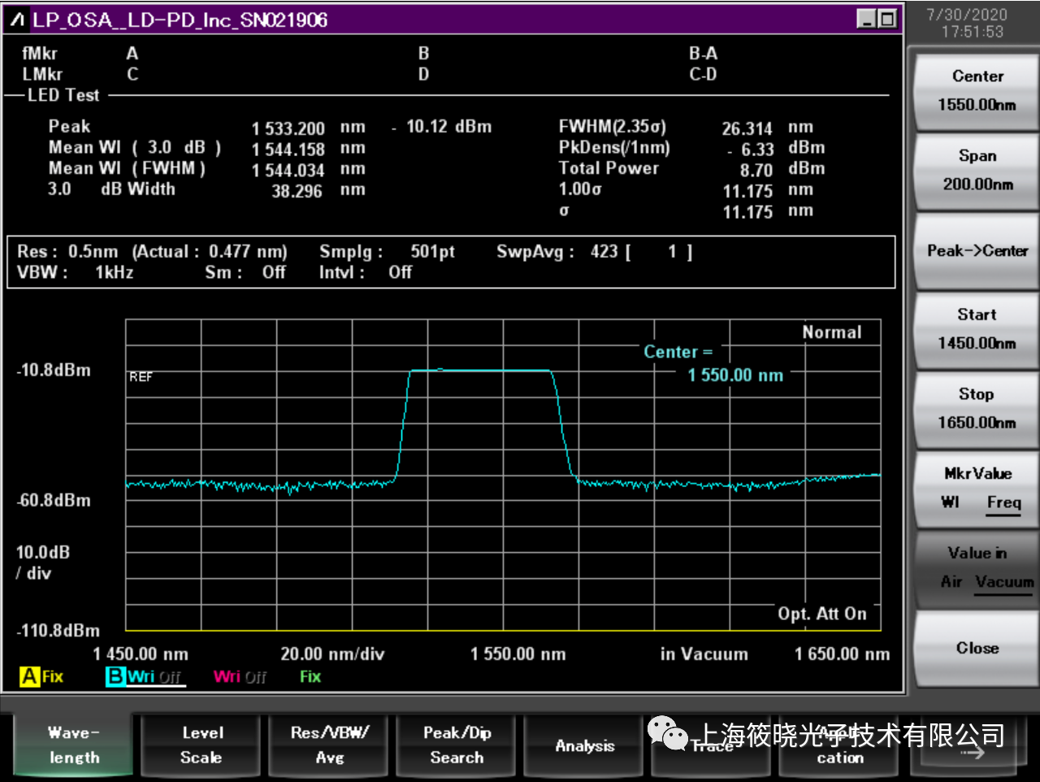The image size is (1040, 782).
Task: Open the Analysis menu
Action: (x=584, y=745)
